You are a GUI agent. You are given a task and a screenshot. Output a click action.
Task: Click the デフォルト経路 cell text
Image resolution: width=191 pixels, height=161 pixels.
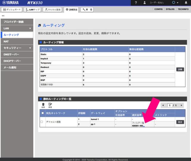click(53, 122)
